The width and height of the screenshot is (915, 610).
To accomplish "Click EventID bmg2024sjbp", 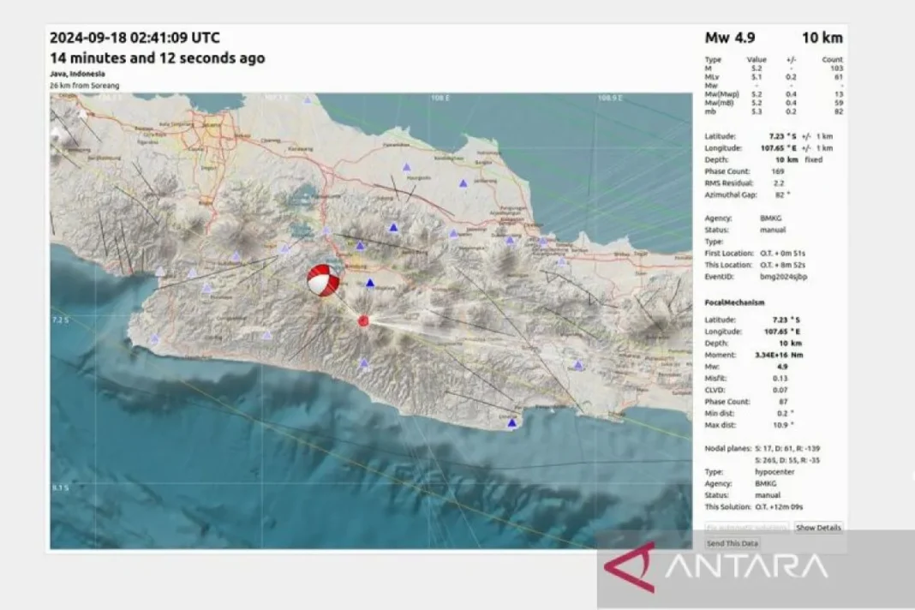I will pyautogui.click(x=784, y=277).
